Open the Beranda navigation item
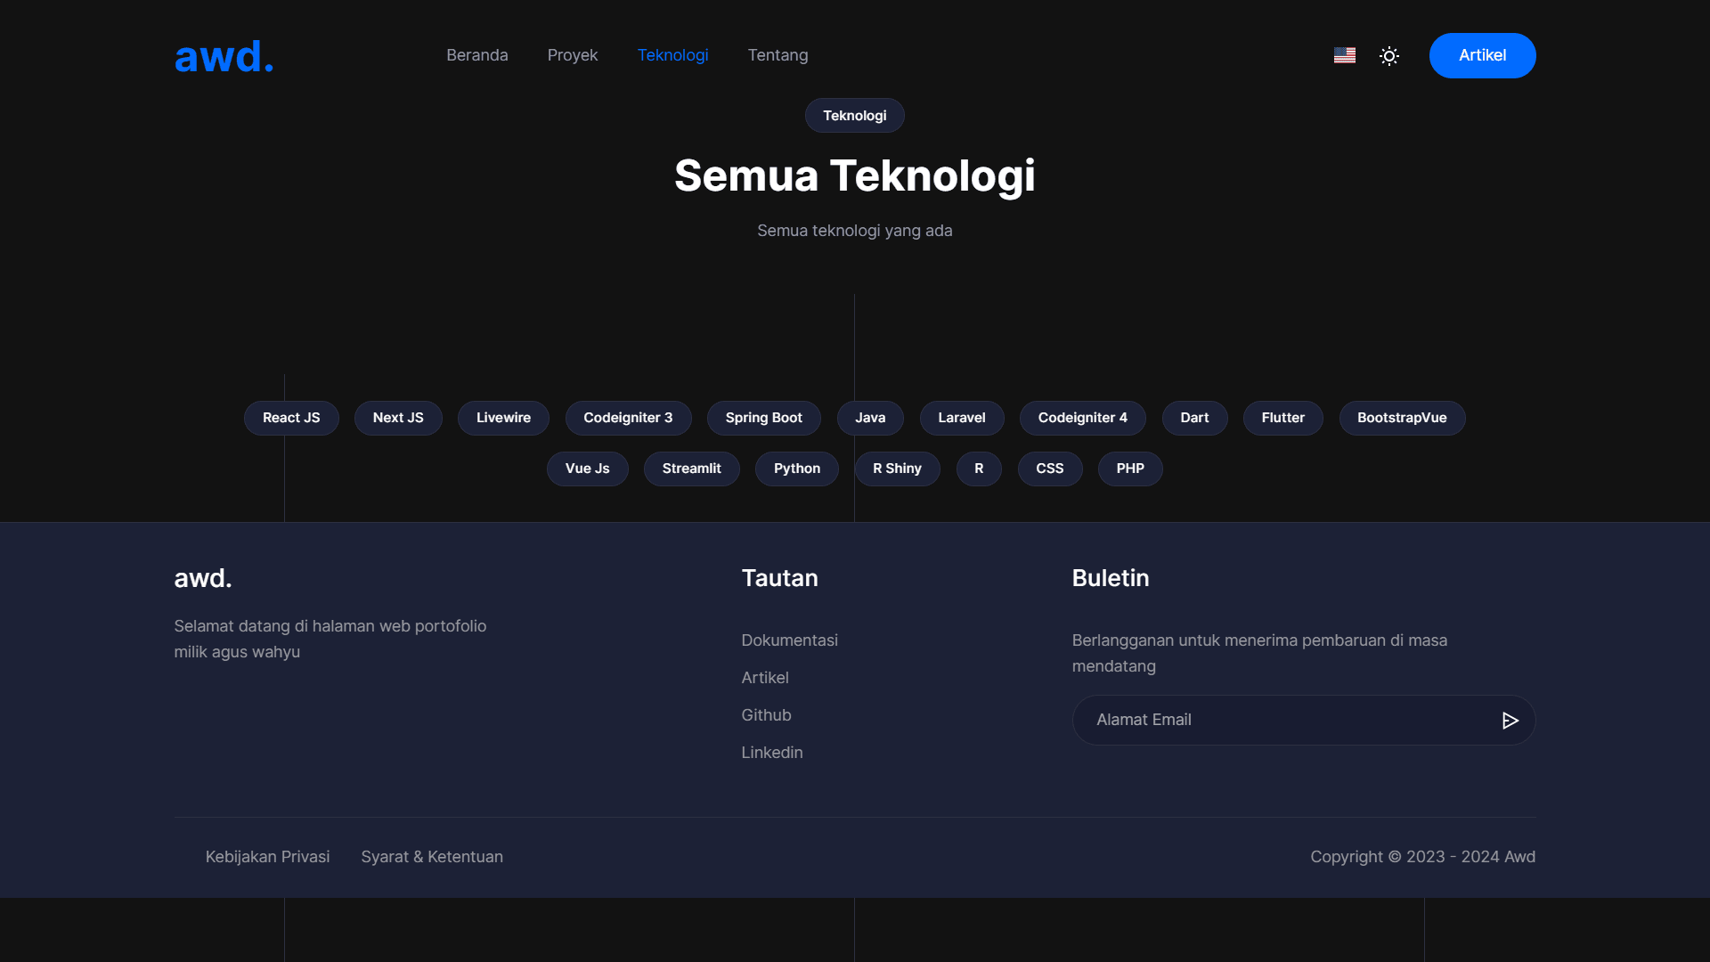The width and height of the screenshot is (1710, 962). 477,54
